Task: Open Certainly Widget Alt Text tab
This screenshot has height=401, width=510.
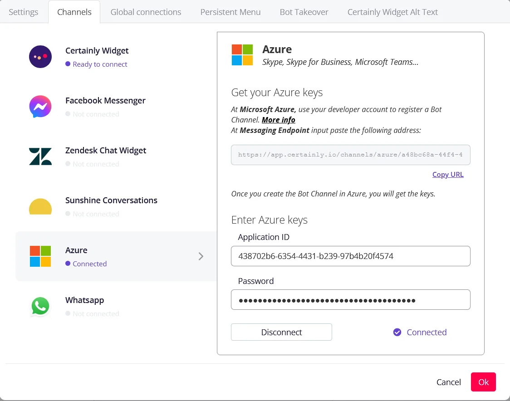Action: (392, 12)
